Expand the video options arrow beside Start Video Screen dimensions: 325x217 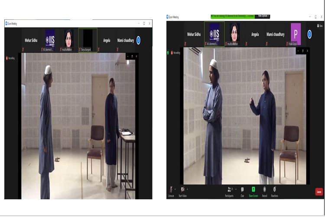pyautogui.click(x=187, y=189)
